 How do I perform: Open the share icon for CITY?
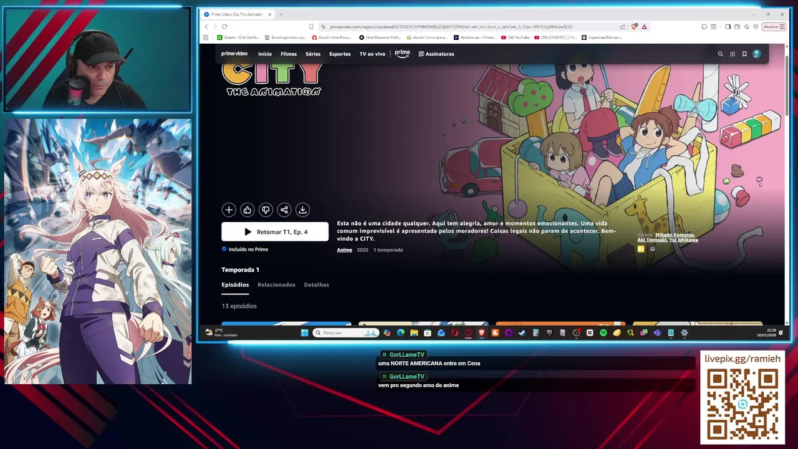click(284, 210)
